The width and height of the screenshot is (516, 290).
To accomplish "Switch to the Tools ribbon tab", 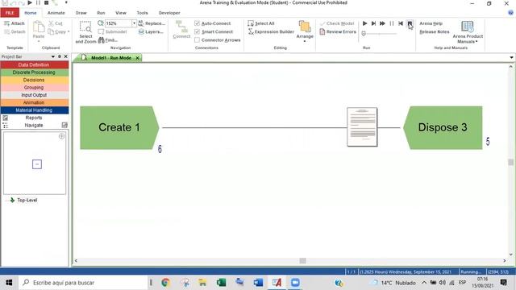I will pyautogui.click(x=142, y=13).
